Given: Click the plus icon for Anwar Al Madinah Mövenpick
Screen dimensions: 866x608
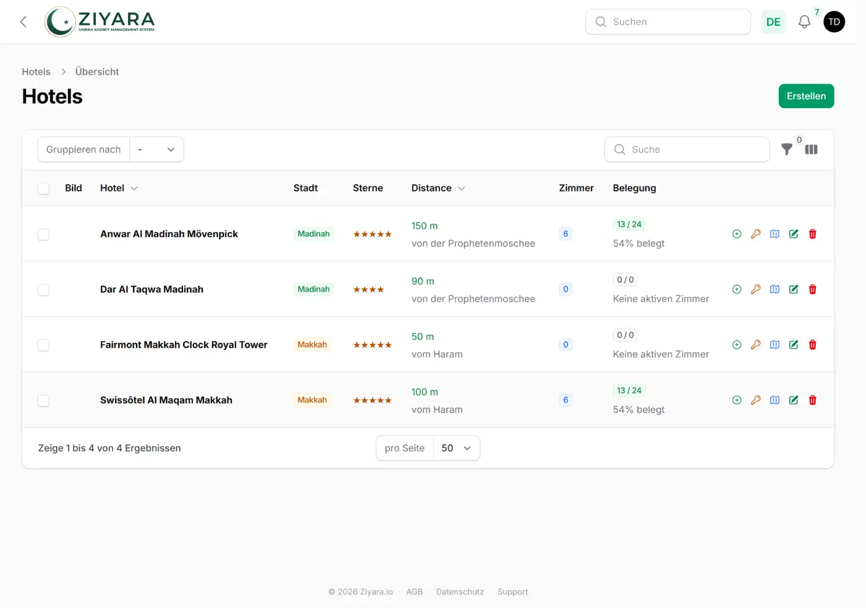Looking at the screenshot, I should pos(737,234).
